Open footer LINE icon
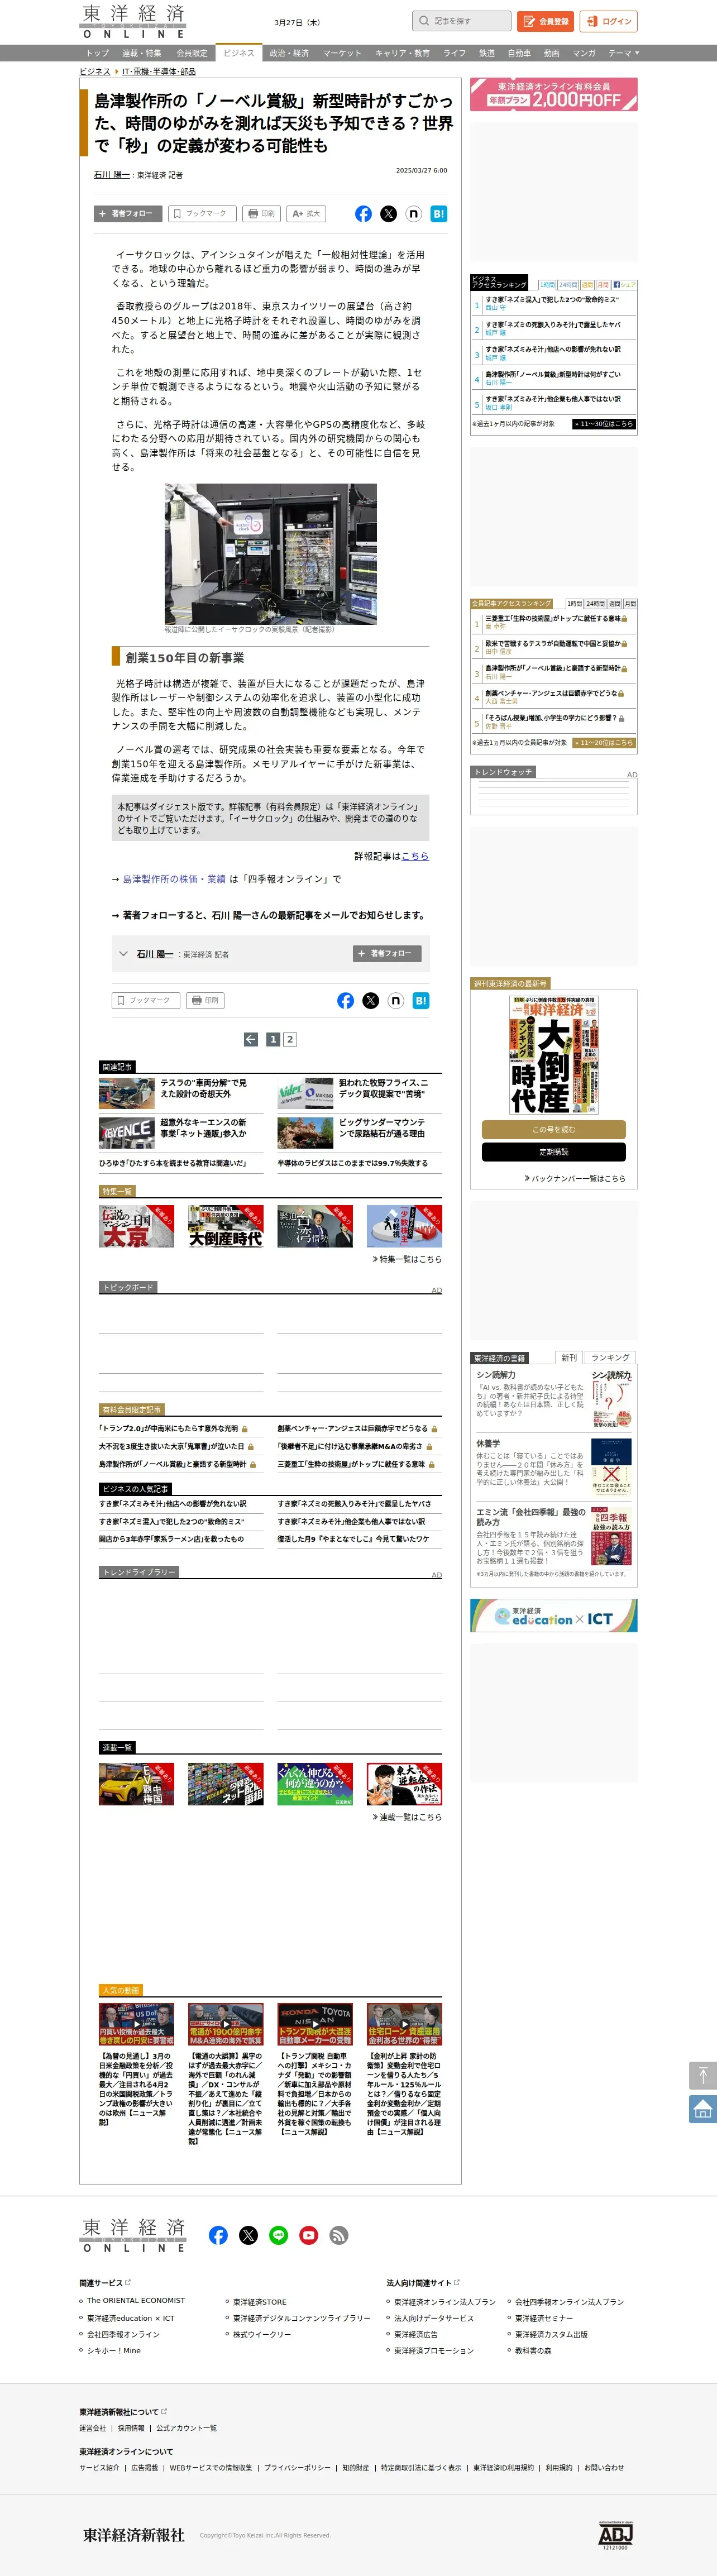Image resolution: width=717 pixels, height=2576 pixels. (278, 2235)
